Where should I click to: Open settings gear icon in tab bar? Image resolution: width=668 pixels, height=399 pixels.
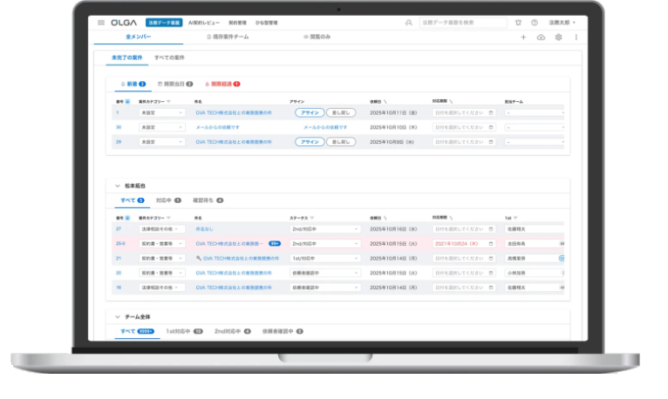pyautogui.click(x=558, y=37)
